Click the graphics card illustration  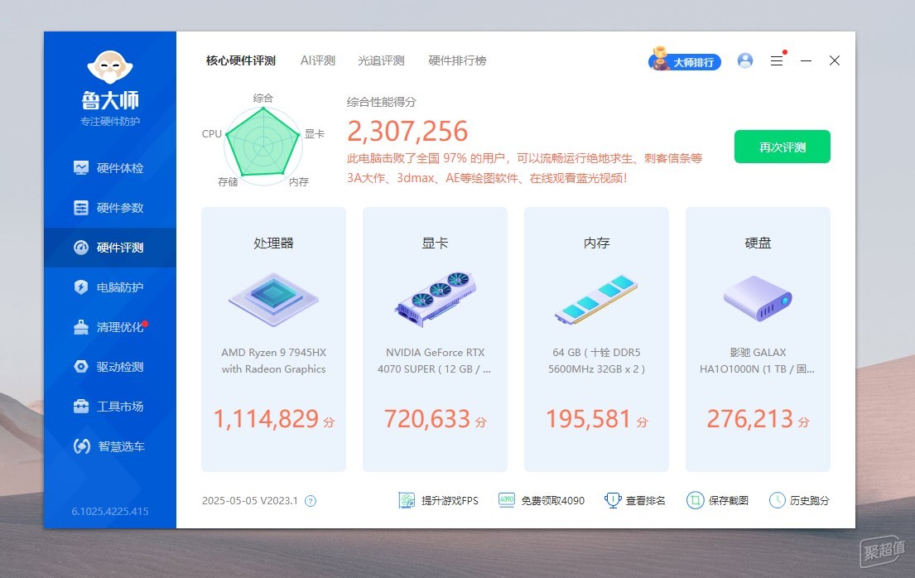[x=436, y=298]
